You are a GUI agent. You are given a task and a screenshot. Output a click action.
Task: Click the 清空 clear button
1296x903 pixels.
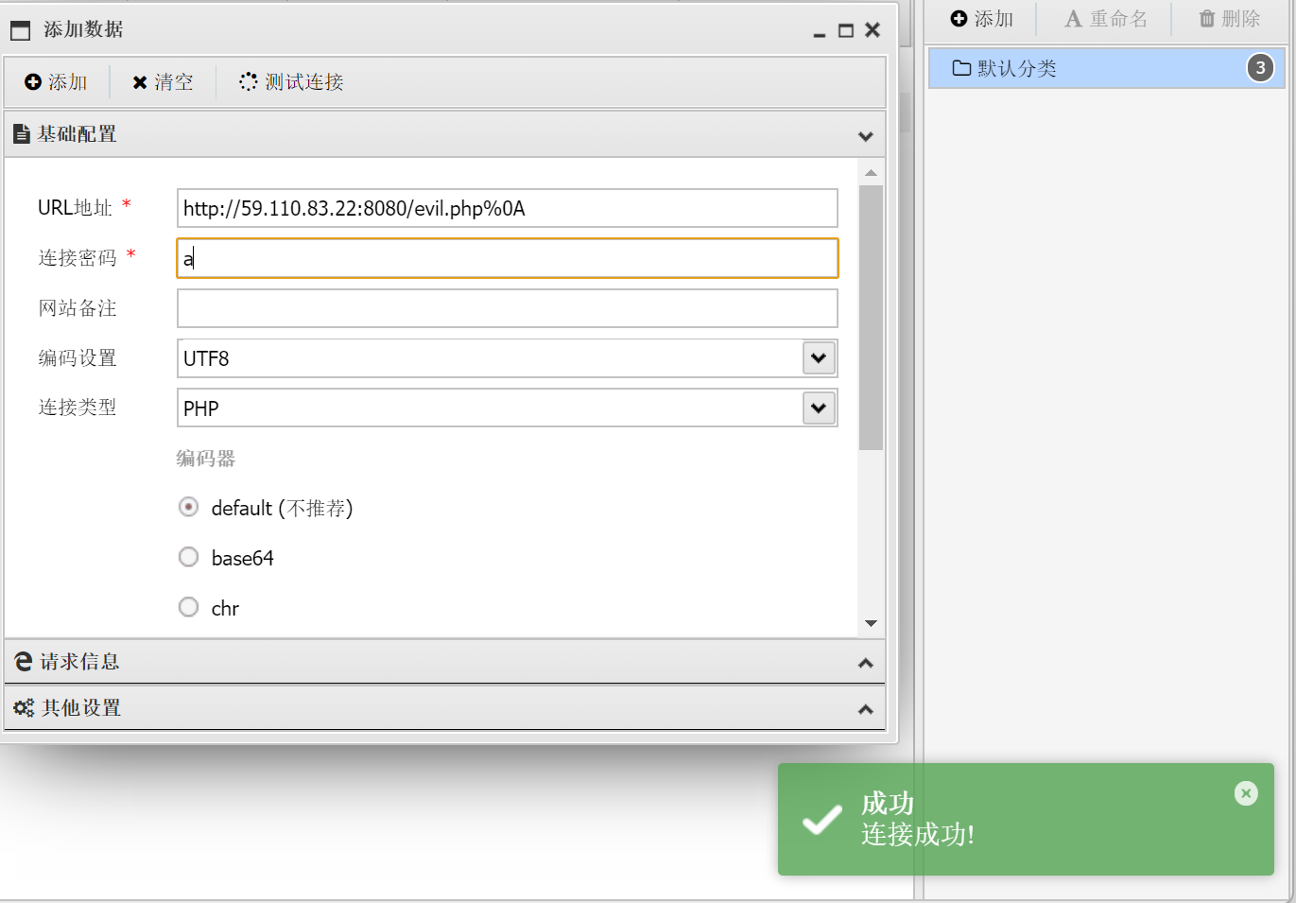163,82
